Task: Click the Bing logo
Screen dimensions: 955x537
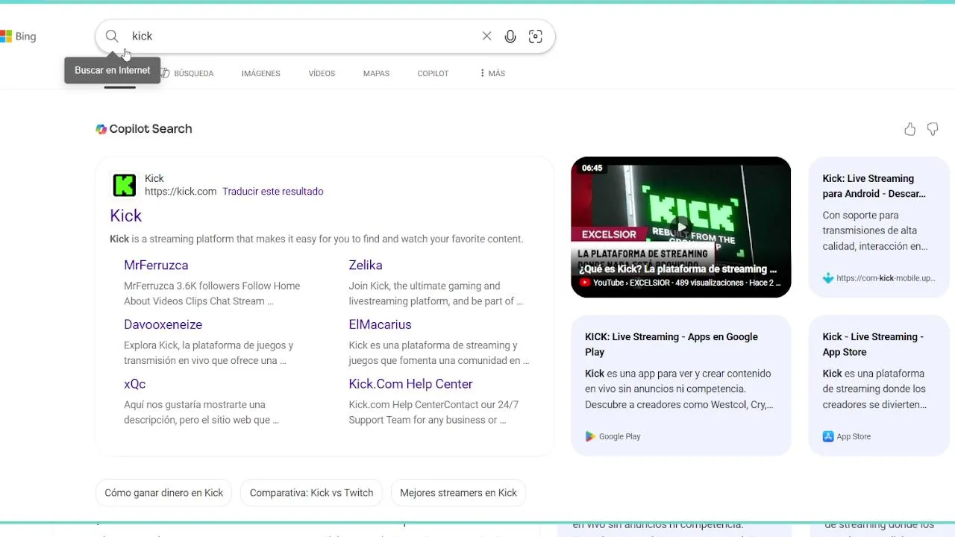Action: tap(18, 36)
